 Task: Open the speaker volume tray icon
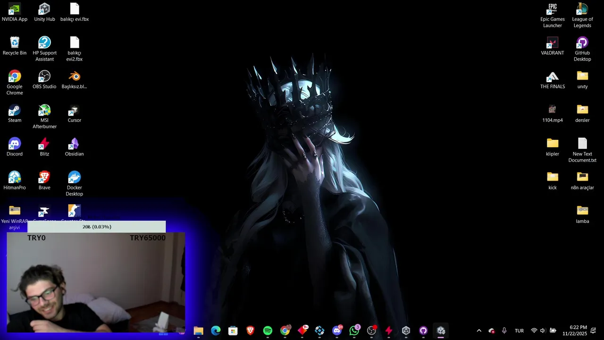pyautogui.click(x=543, y=331)
